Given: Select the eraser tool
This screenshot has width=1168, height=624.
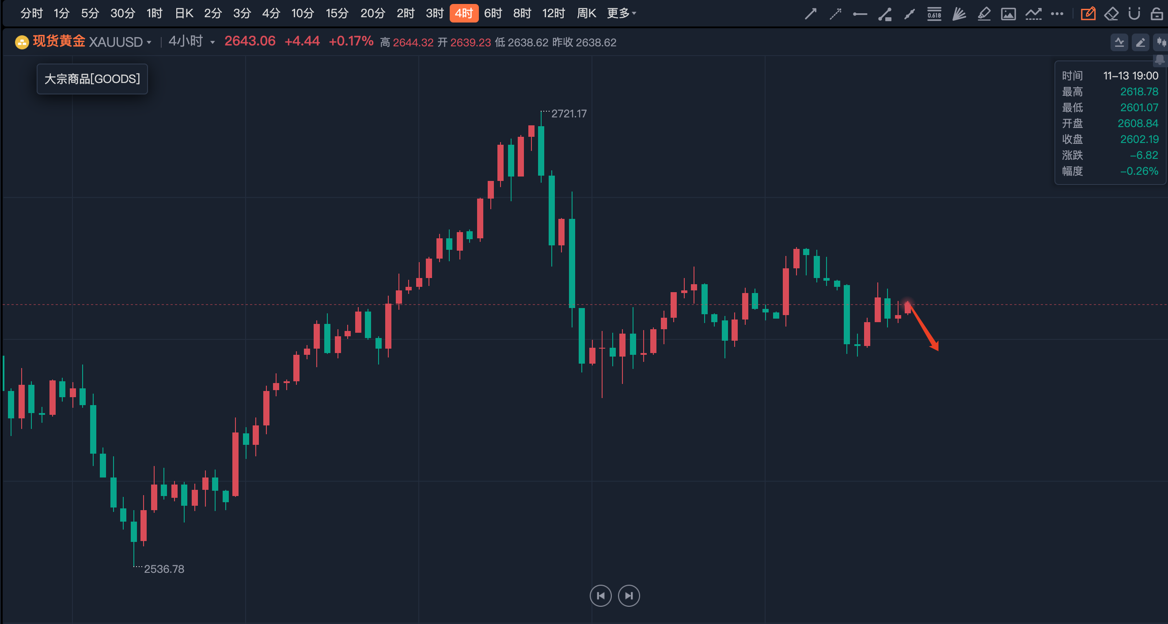Looking at the screenshot, I should 1111,14.
